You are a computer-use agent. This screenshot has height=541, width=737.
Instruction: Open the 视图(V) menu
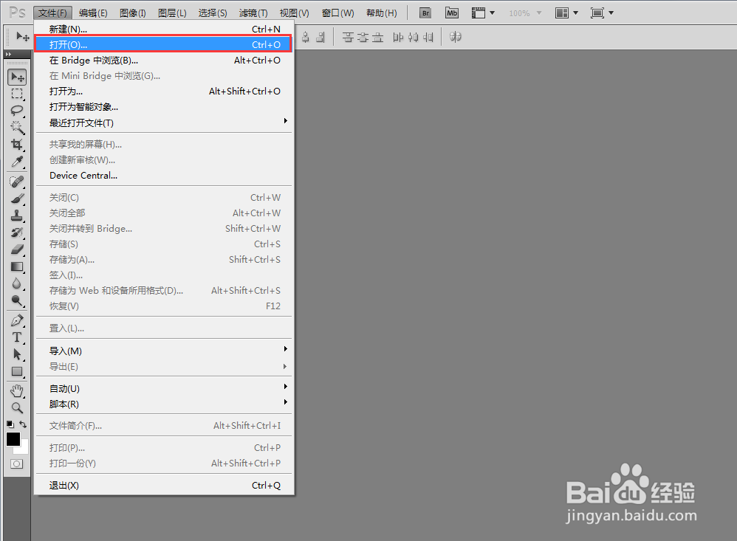point(294,13)
